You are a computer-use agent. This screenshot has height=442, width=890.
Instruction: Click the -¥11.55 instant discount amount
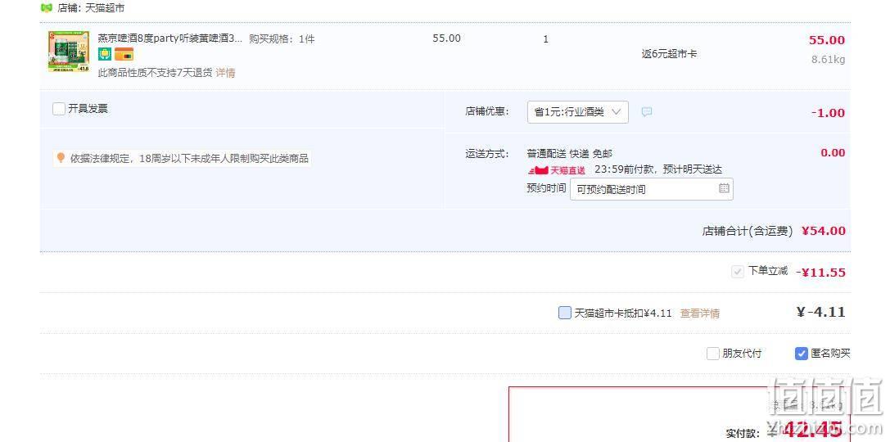820,273
